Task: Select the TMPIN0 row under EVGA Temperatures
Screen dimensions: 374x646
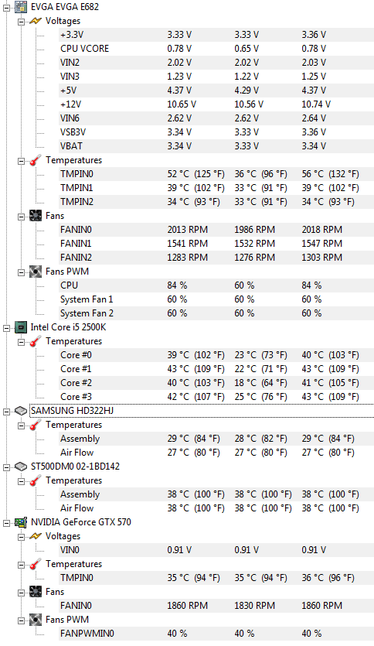Action: (x=216, y=174)
